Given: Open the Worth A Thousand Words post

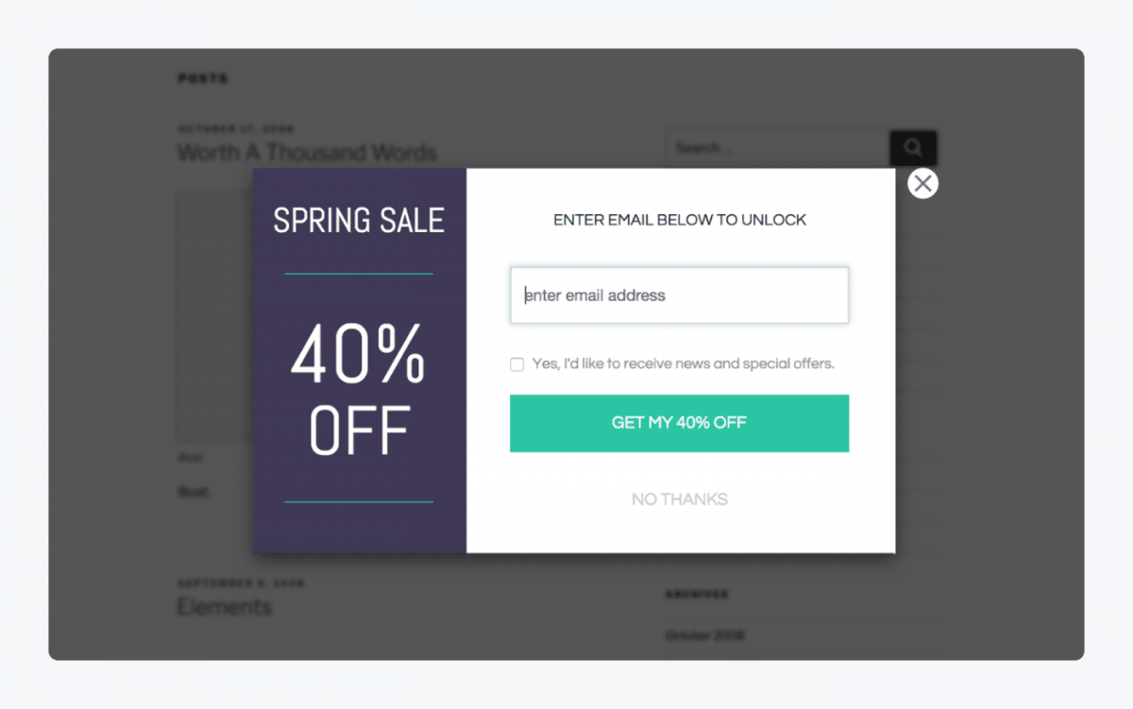Looking at the screenshot, I should (x=307, y=153).
